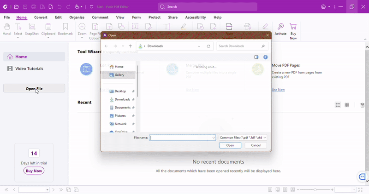Select continuous facing view in status bar
Viewport: 369px width, 194px height.
[293, 189]
